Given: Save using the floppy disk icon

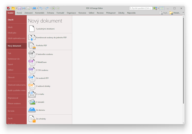Looking at the screenshot, I should pyautogui.click(x=19, y=8).
